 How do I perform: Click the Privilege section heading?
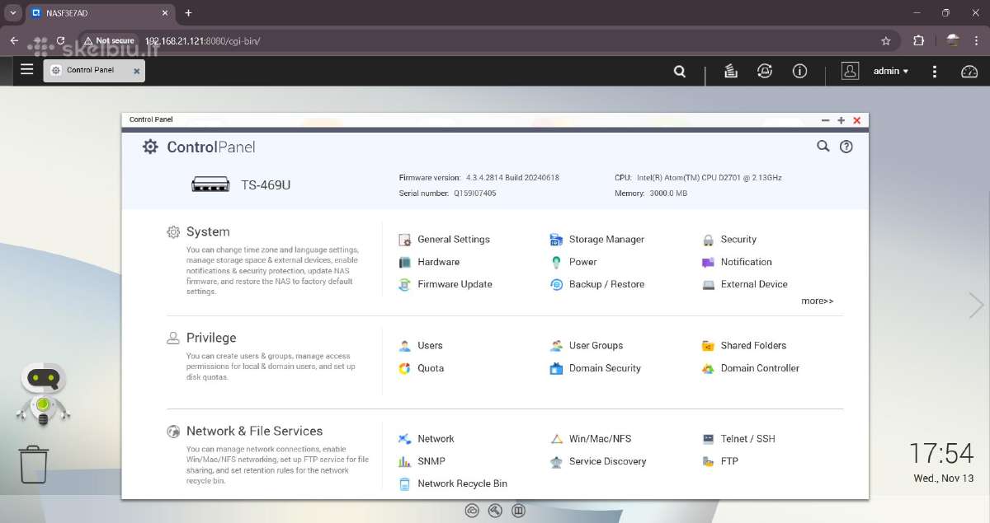click(211, 338)
